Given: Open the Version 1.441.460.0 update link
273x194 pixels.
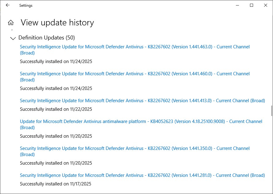Looking at the screenshot, I should 135,74.
